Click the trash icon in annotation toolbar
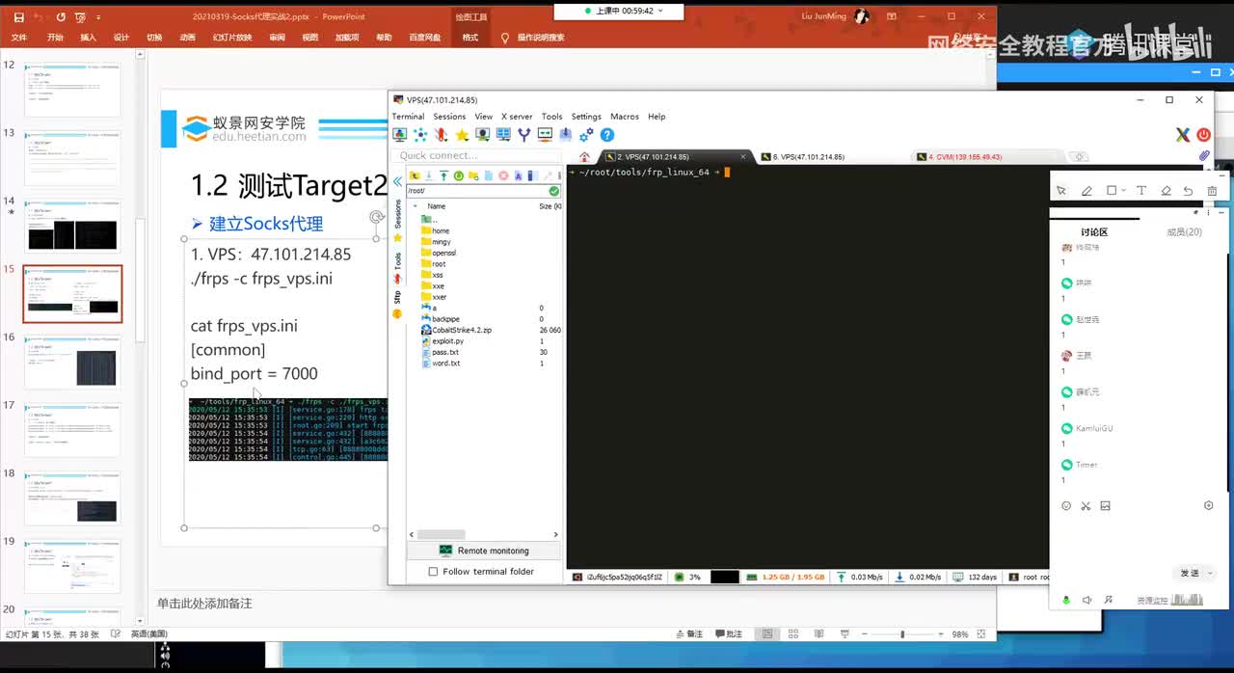Screen dimensions: 1234x673 (x=1212, y=191)
